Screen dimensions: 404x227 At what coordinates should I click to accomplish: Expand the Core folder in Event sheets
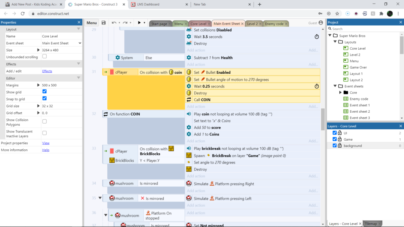[x=340, y=92]
